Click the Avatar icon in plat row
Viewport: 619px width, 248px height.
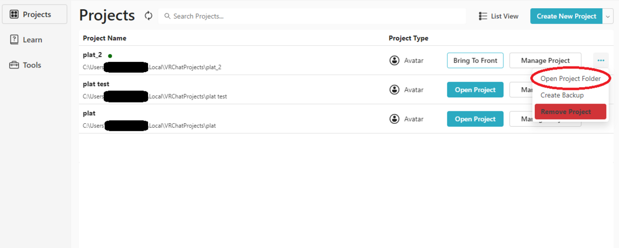(395, 119)
